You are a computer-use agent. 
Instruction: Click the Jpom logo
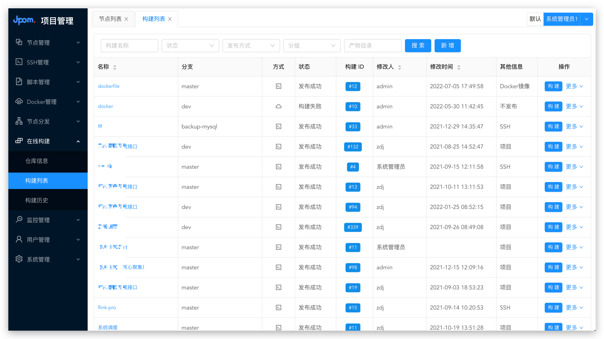click(x=24, y=20)
